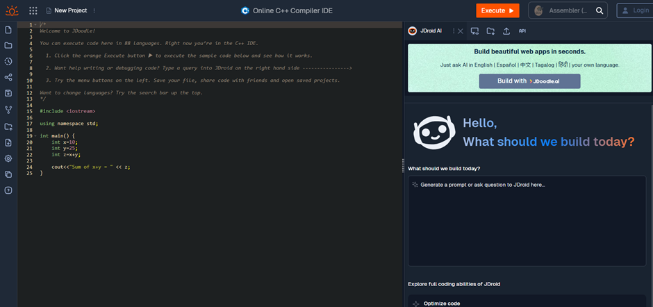Click the C++ logo in header

[x=245, y=10]
